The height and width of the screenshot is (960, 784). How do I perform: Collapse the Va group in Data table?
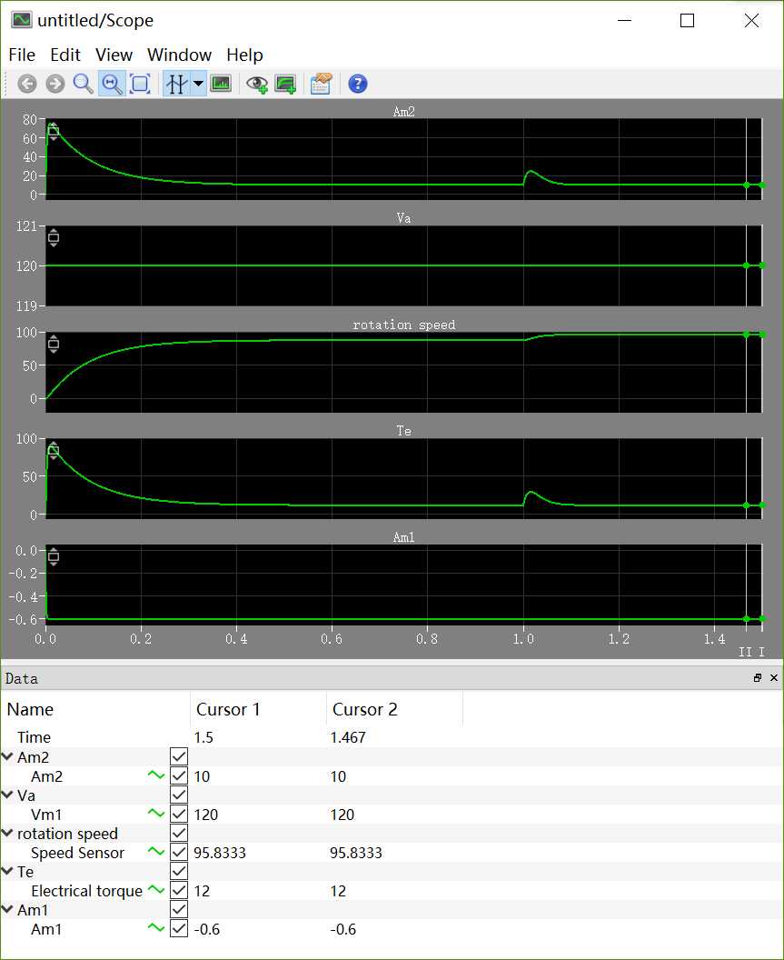pyautogui.click(x=7, y=795)
